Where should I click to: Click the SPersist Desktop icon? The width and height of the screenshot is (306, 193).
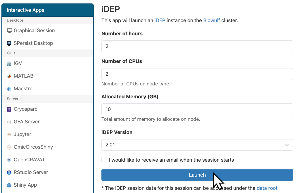tap(9, 43)
